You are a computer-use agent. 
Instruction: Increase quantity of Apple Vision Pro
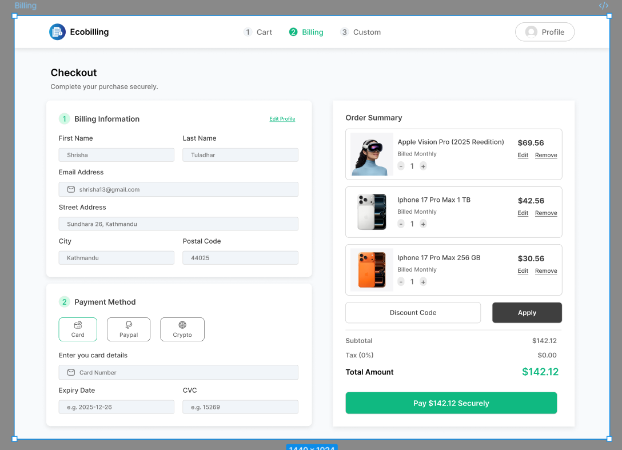click(x=423, y=166)
